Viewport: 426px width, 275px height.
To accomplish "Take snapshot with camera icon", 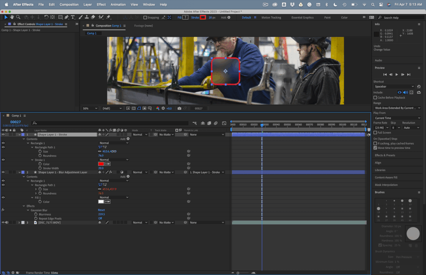I will point(179,108).
